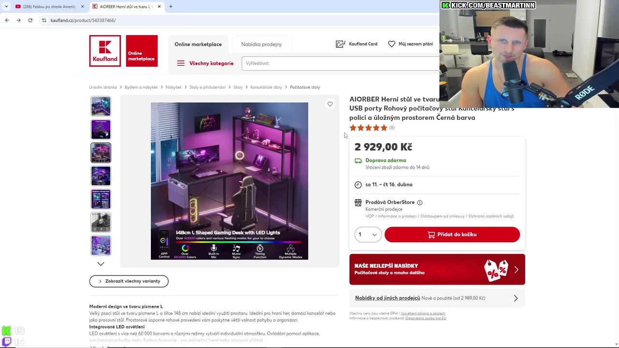Go to Stoly a příslušenství breadcrumb
Screen dimensions: 619x348
pyautogui.click(x=207, y=87)
